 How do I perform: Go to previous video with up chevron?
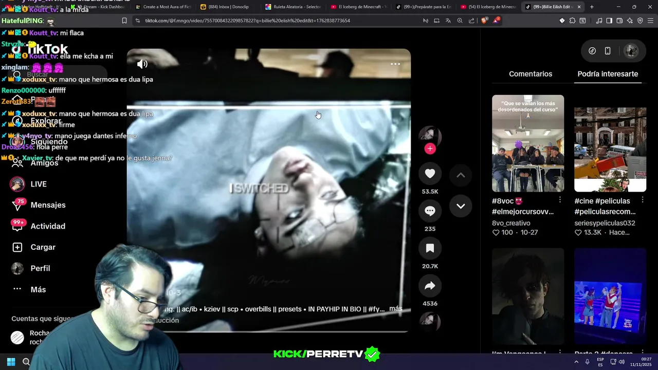(x=461, y=175)
